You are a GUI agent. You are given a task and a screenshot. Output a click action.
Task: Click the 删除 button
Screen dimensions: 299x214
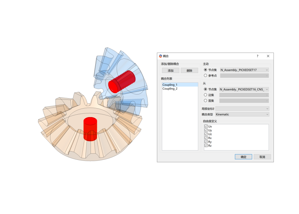coord(189,70)
